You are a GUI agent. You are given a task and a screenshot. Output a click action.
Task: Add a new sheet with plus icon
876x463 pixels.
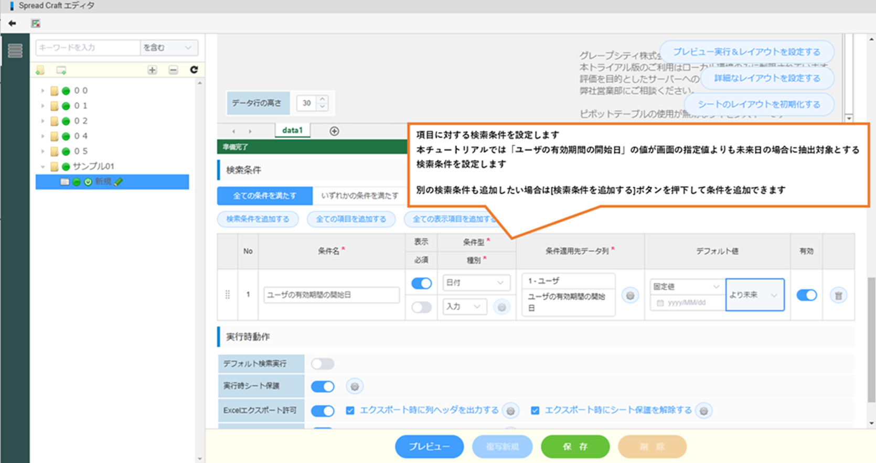click(x=334, y=131)
